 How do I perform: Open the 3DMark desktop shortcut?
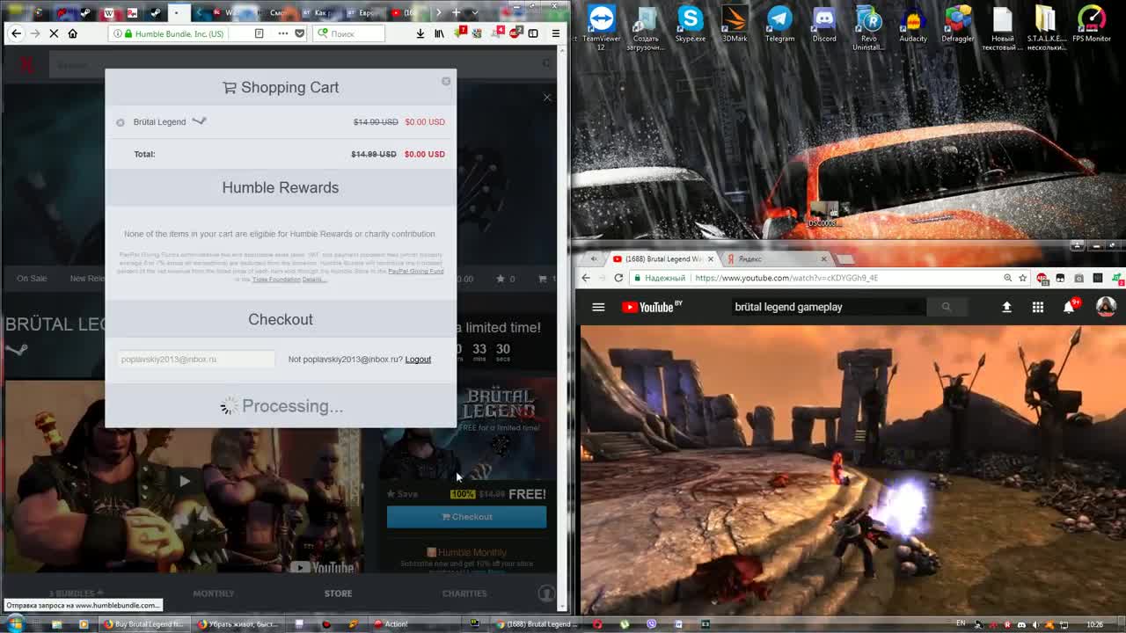735,25
